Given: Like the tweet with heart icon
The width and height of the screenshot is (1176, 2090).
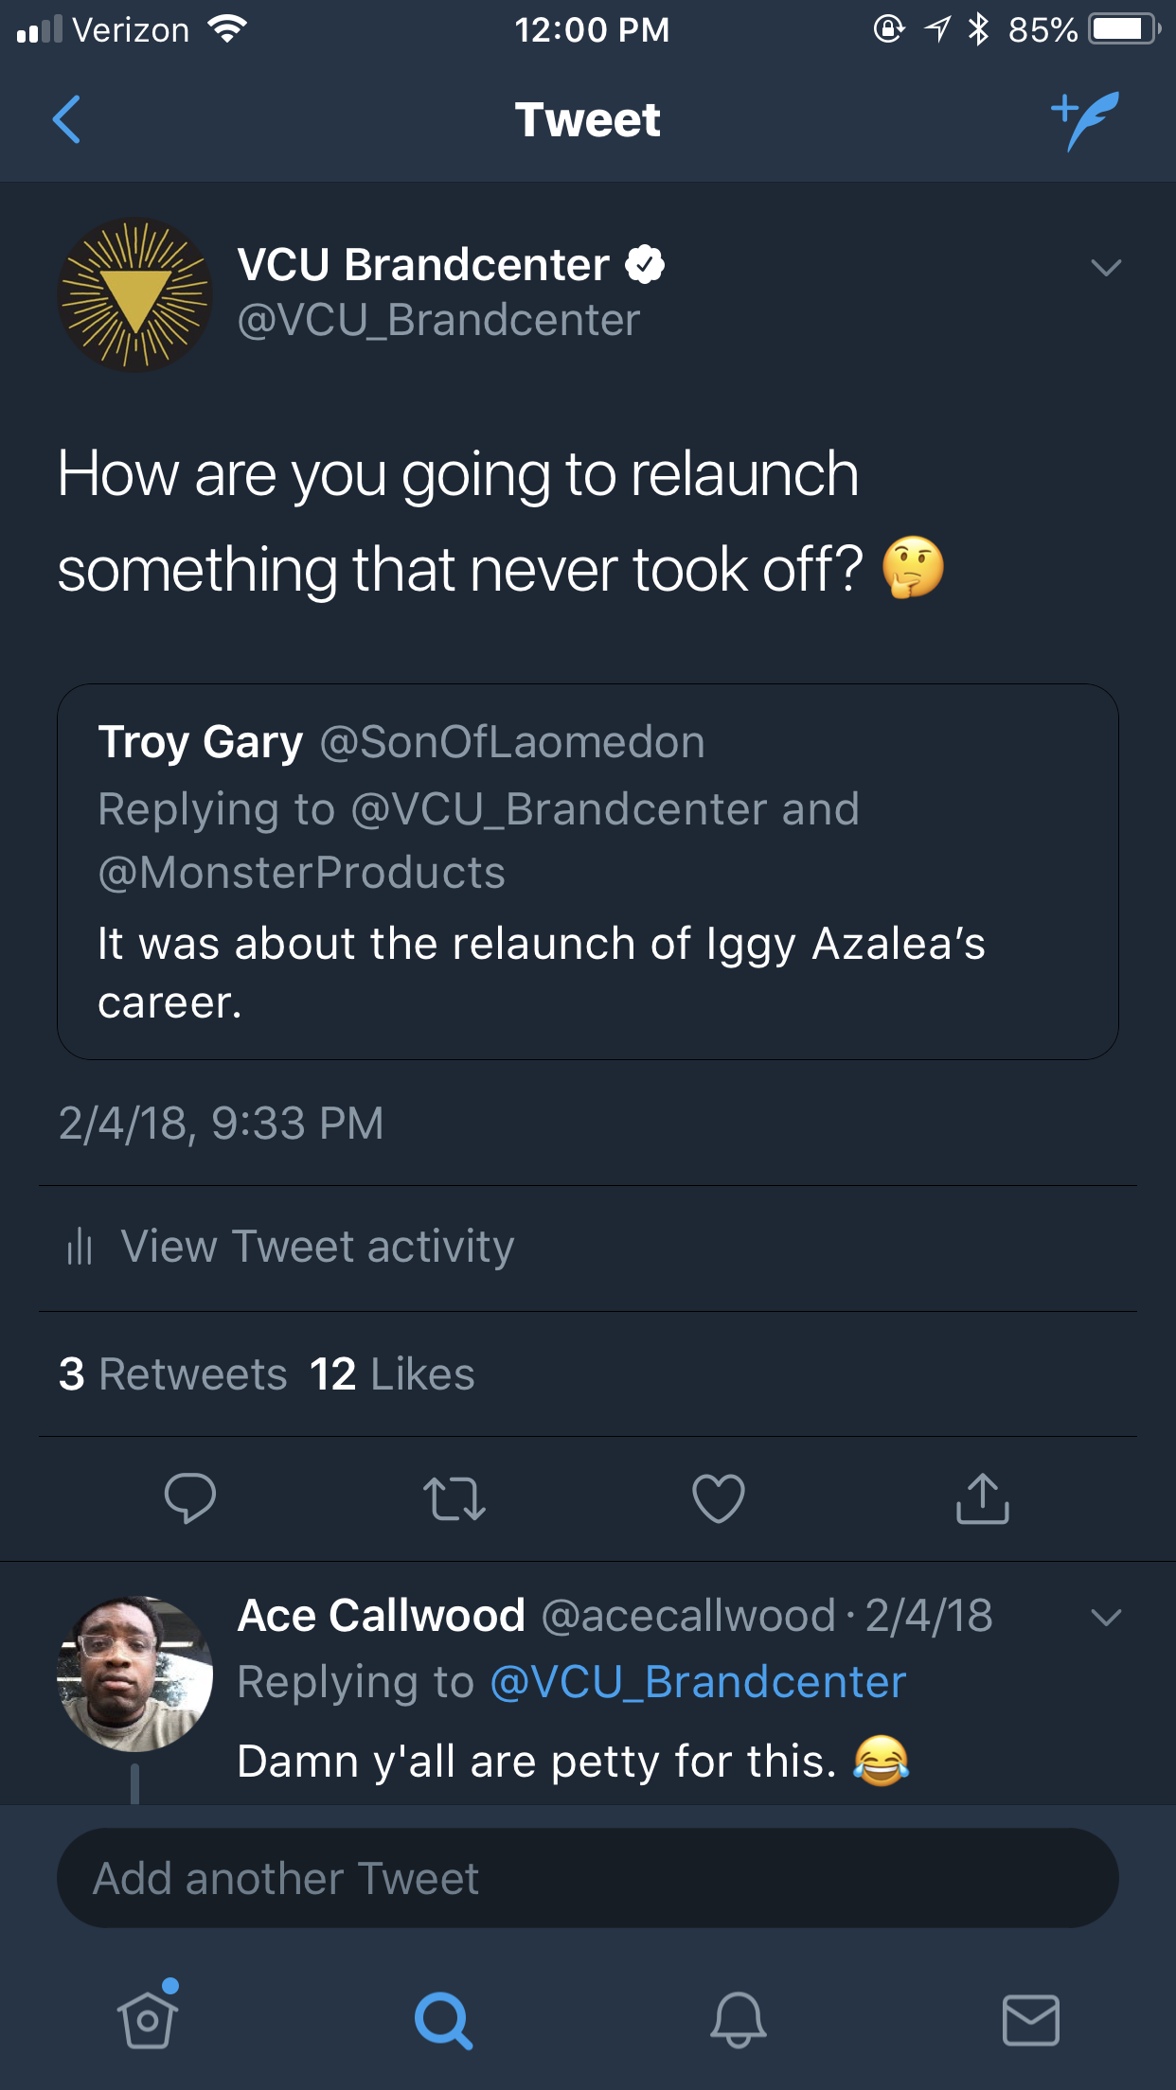Looking at the screenshot, I should (x=719, y=1497).
